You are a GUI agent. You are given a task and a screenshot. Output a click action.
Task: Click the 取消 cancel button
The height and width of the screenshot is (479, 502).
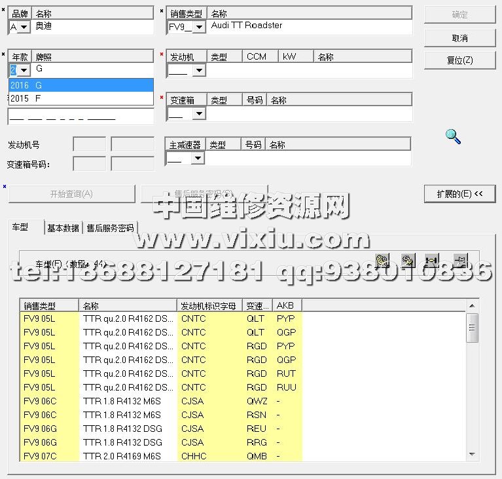(x=459, y=38)
